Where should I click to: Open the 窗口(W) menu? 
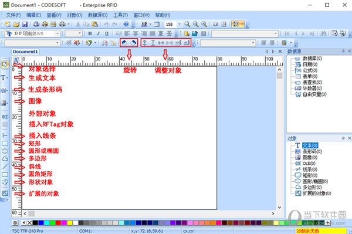pos(141,15)
